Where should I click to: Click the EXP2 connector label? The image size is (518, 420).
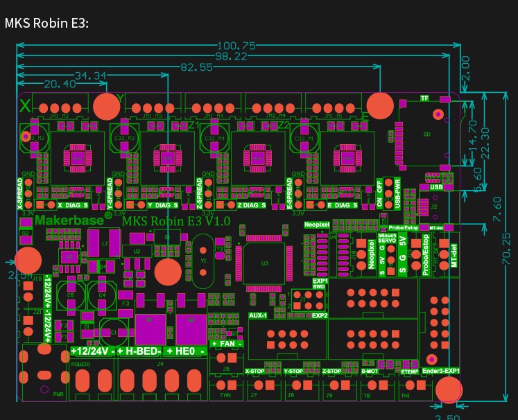point(320,315)
